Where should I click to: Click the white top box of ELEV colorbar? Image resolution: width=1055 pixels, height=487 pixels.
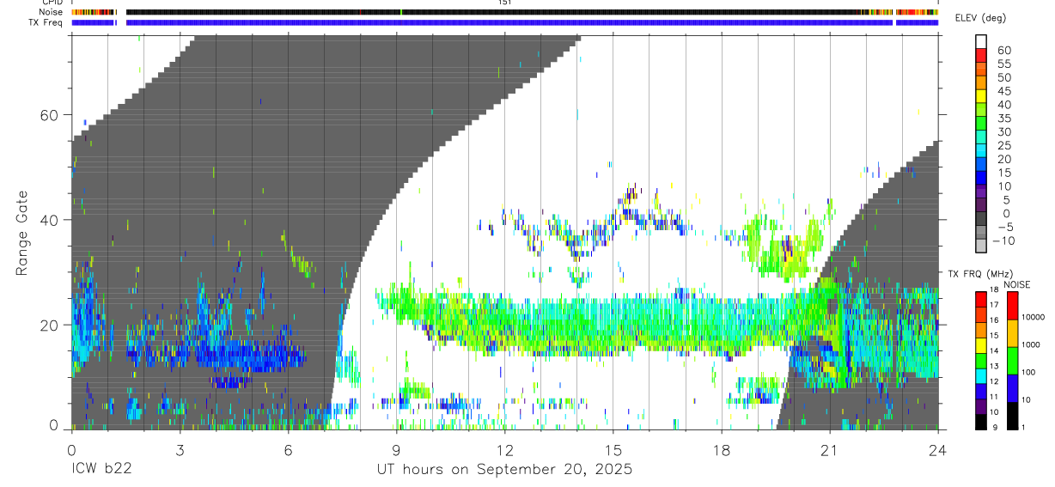pyautogui.click(x=981, y=41)
